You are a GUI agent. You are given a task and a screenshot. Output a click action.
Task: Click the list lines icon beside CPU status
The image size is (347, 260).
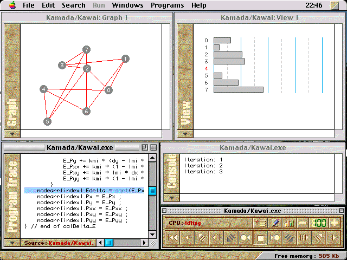coord(261,223)
